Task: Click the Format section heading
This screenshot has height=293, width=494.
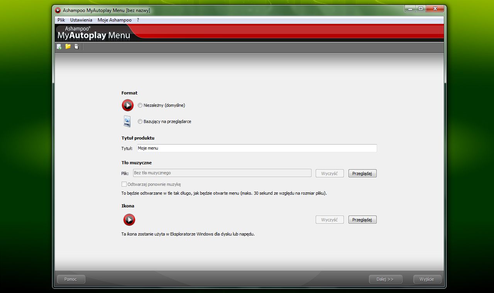Action: [129, 93]
